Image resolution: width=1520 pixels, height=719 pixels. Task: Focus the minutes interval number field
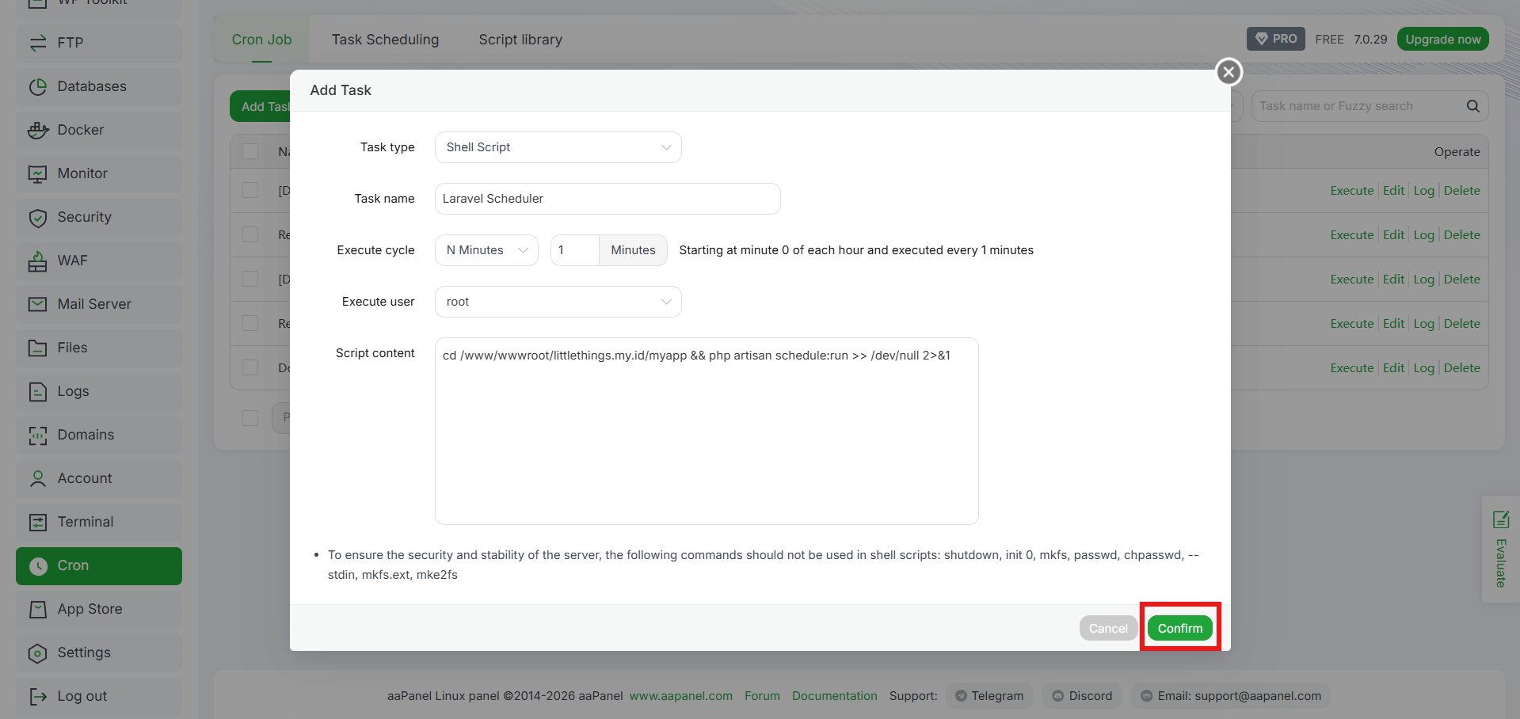tap(575, 250)
